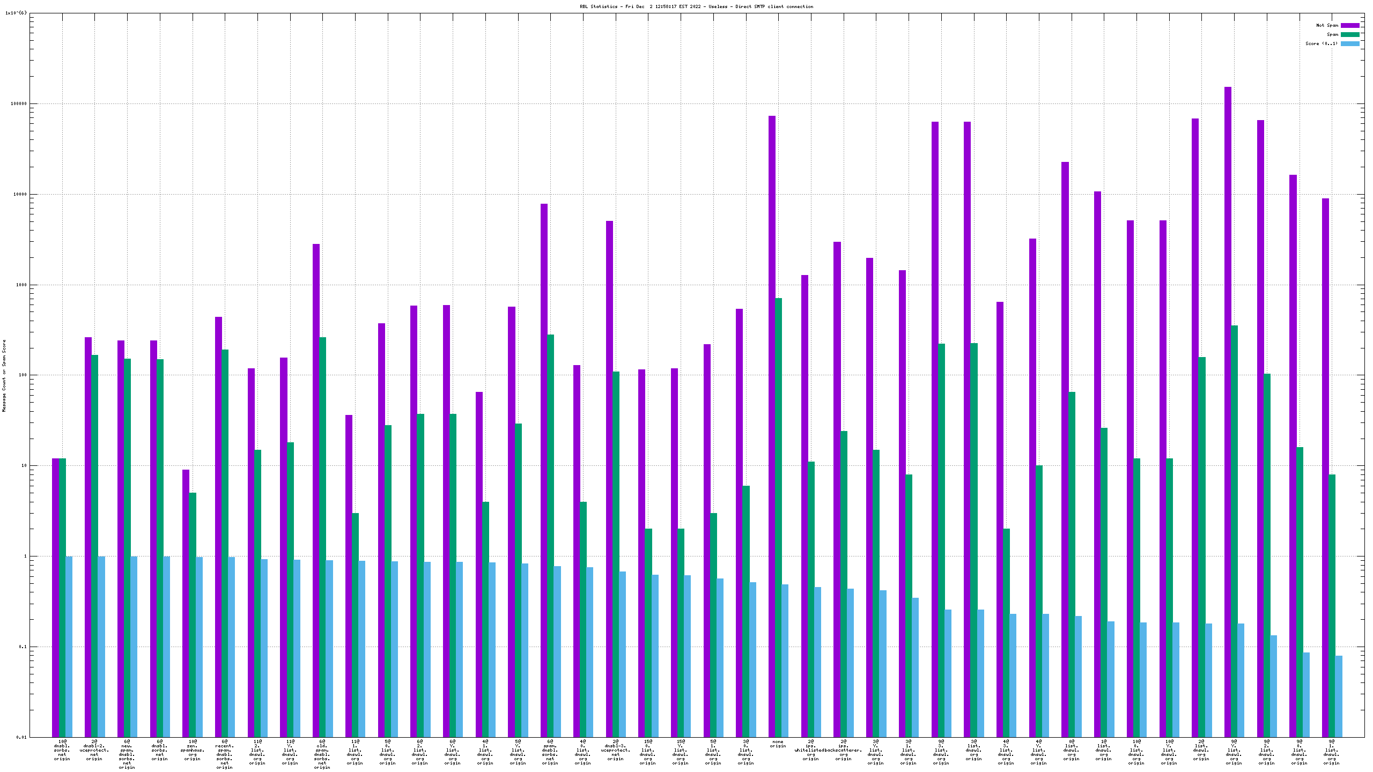This screenshot has height=772, width=1373.
Task: Click the dnsbl-3.uceprotect.net origin axis label
Action: pyautogui.click(x=615, y=750)
